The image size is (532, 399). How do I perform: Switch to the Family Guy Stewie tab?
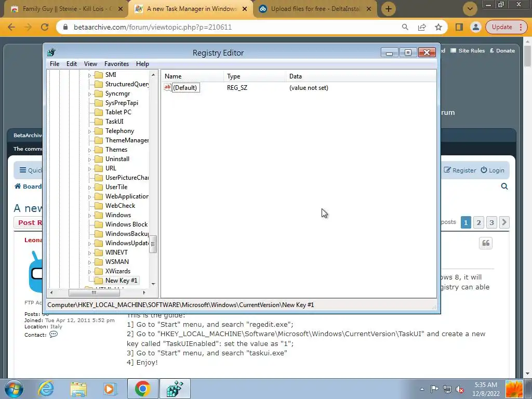point(66,9)
